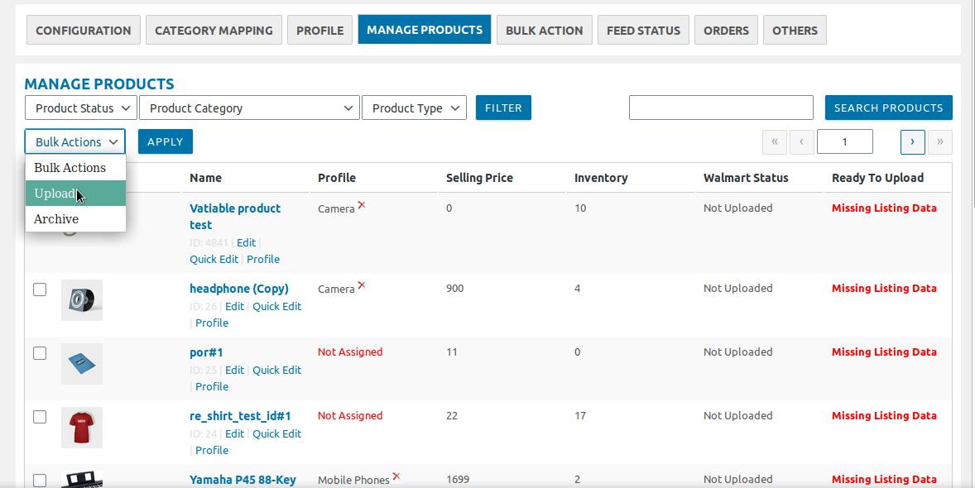This screenshot has height=488, width=975.
Task: Click the Filter button
Action: click(503, 108)
